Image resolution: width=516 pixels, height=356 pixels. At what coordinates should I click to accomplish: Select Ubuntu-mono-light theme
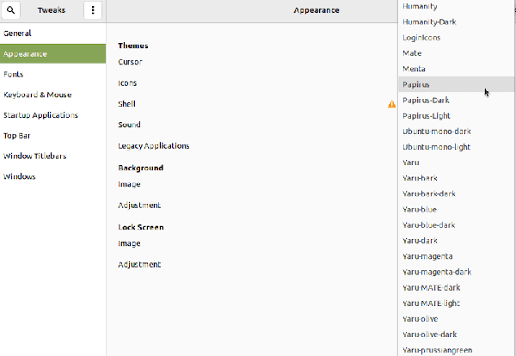tap(456, 147)
